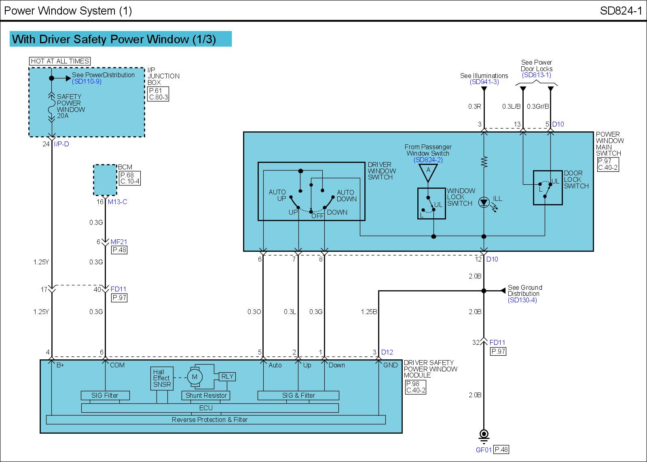The image size is (647, 462).
Task: Follow the SD813-1 Power Door Locks link
Action: [x=536, y=75]
